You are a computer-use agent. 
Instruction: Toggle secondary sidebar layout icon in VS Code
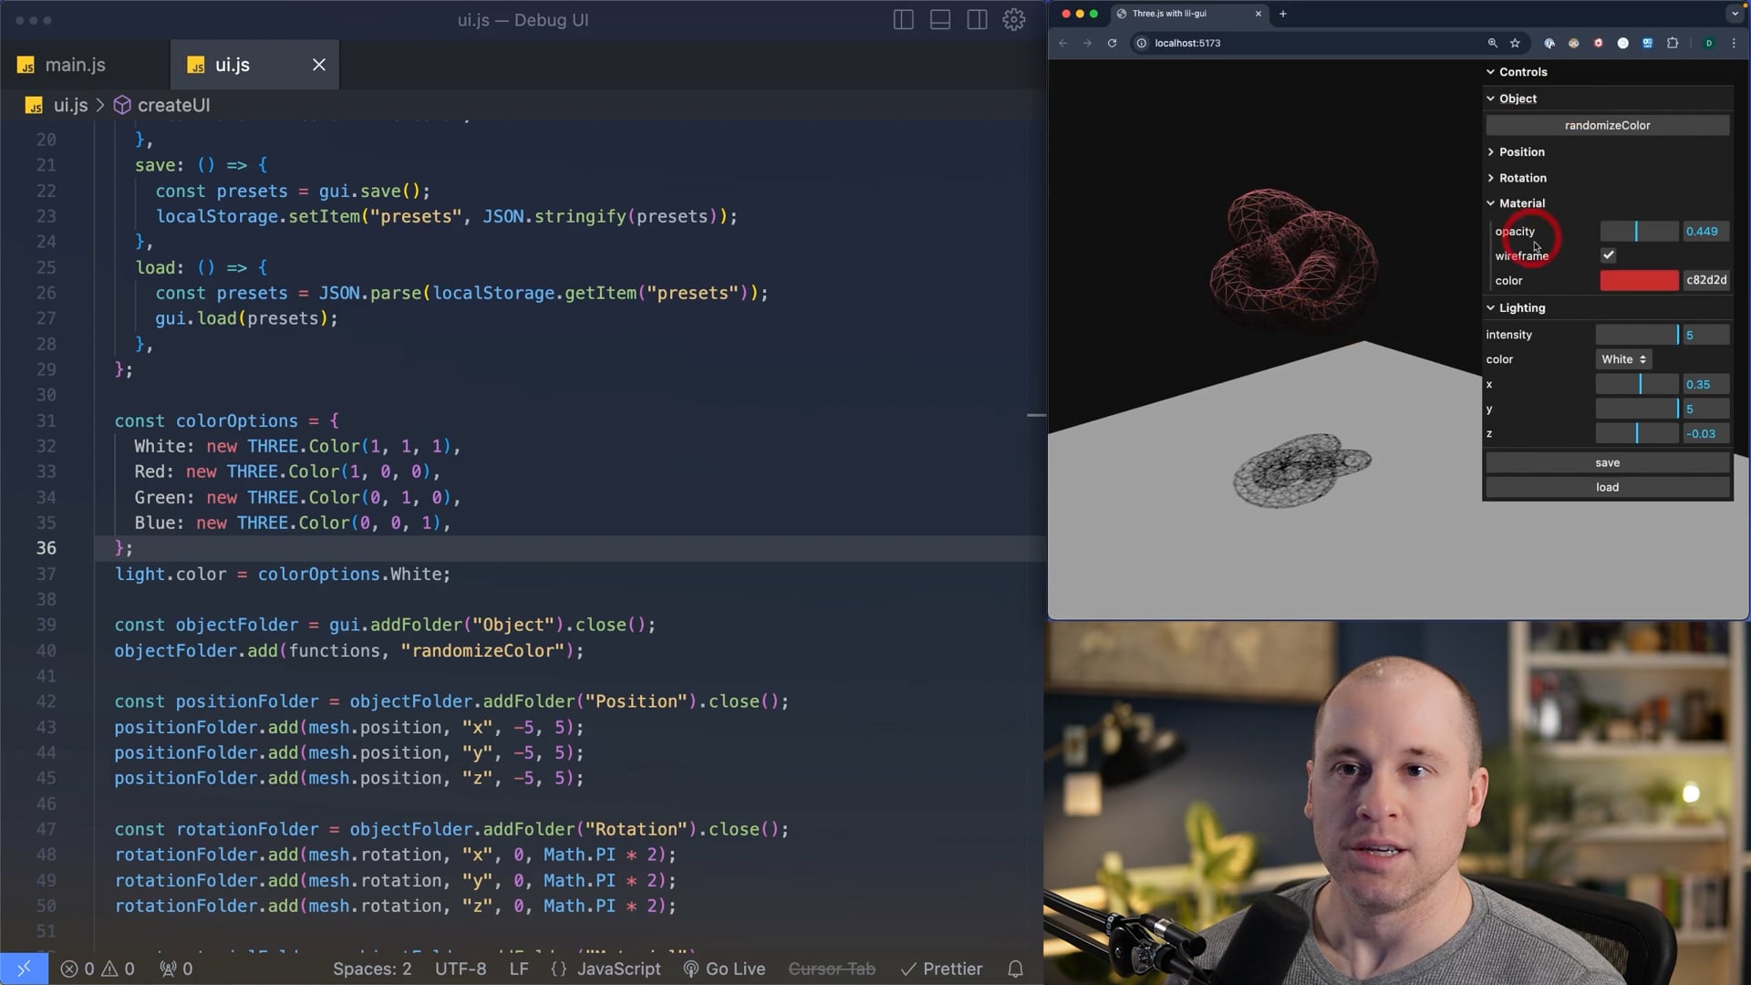(977, 20)
